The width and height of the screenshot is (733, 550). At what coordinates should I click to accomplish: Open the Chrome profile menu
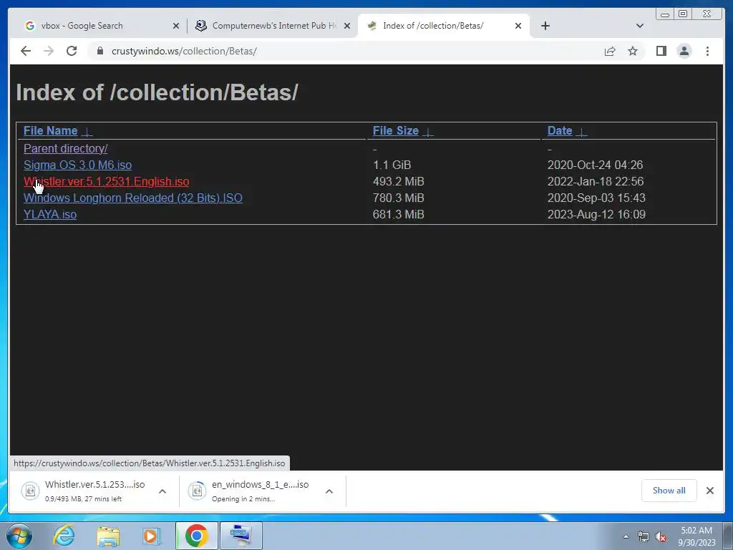684,51
